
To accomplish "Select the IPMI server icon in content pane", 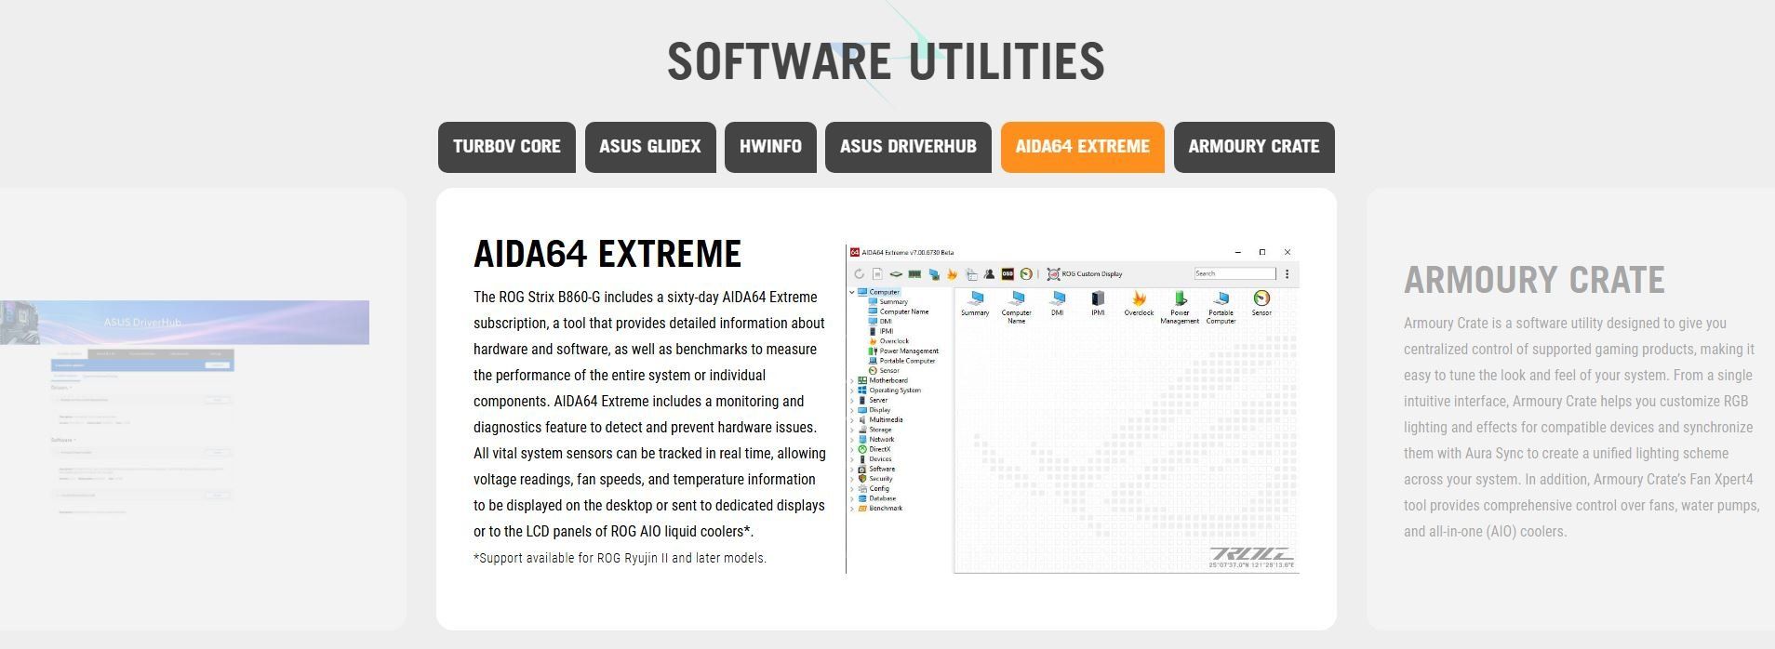I will [x=1098, y=299].
